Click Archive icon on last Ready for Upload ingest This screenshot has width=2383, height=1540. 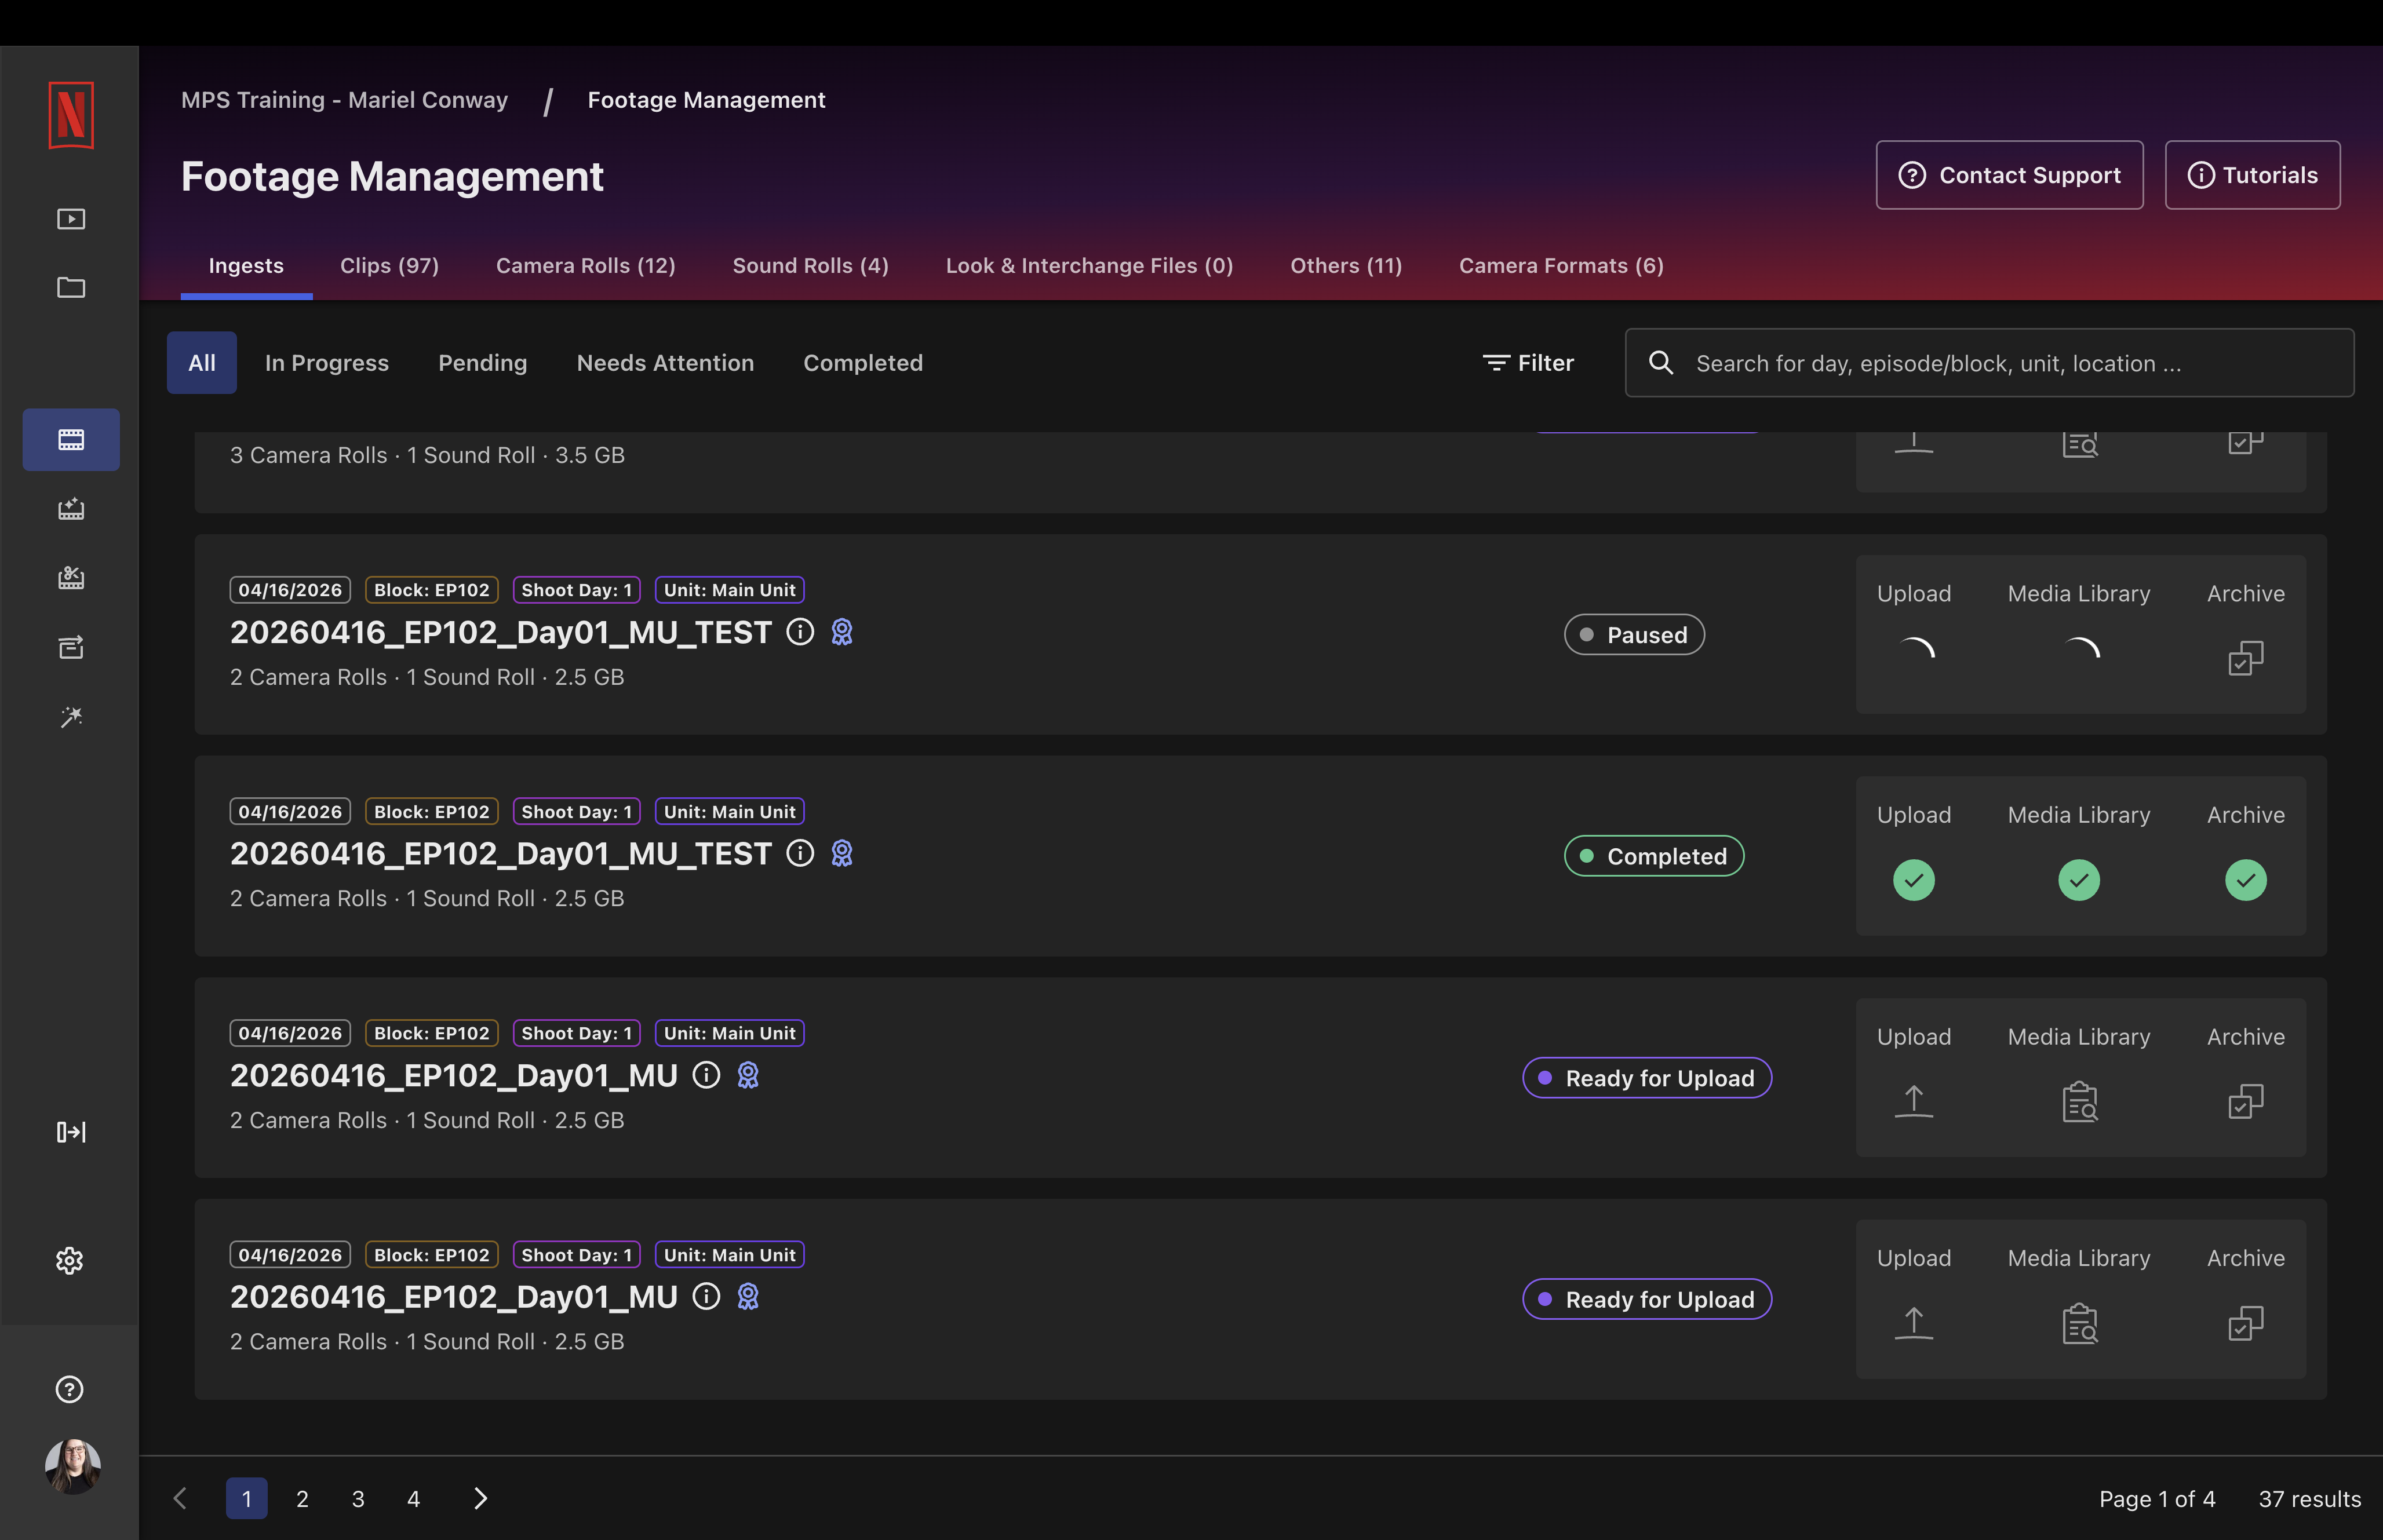(2246, 1323)
